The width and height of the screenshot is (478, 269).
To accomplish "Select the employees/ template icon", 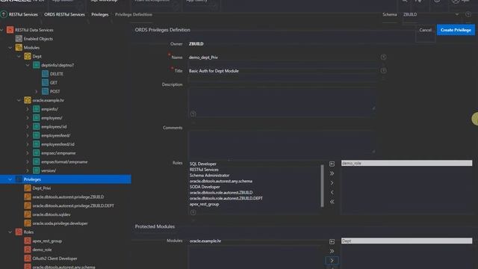I will click(37, 118).
